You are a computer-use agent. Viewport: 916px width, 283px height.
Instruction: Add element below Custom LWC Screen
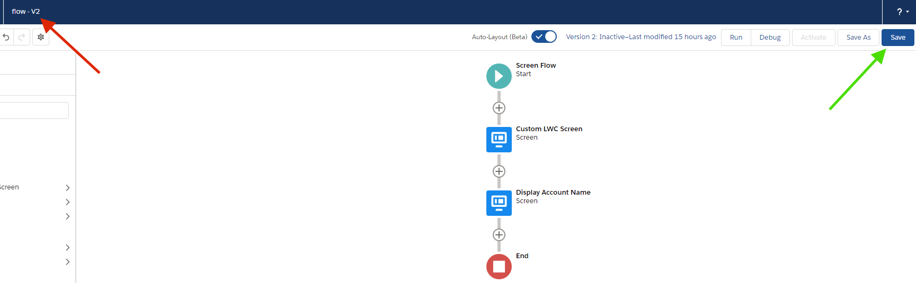coord(499,171)
